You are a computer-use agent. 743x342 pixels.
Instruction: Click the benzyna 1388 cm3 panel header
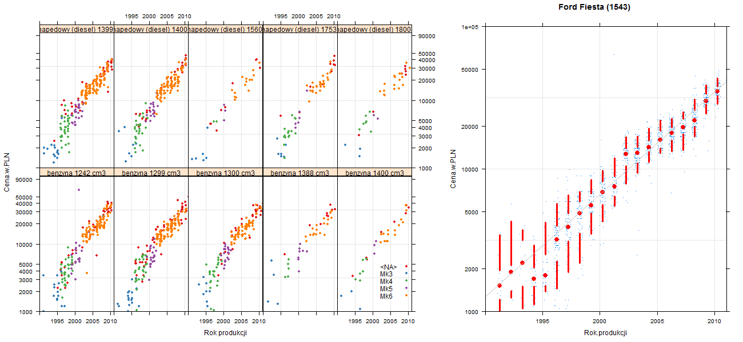pyautogui.click(x=299, y=173)
